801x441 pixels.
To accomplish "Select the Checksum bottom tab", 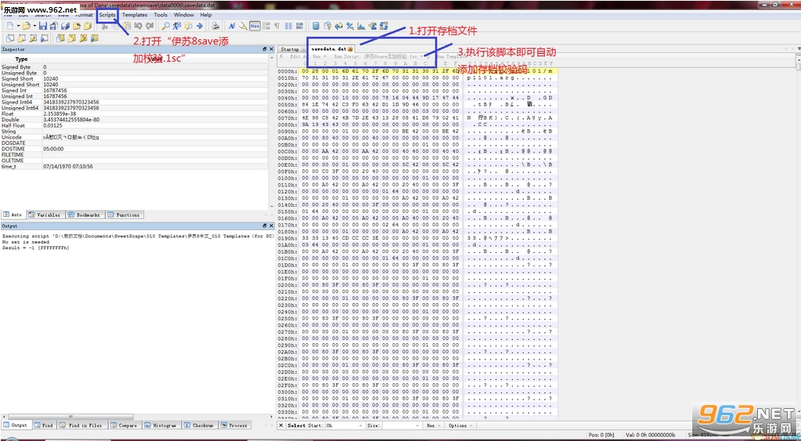I will (x=200, y=425).
